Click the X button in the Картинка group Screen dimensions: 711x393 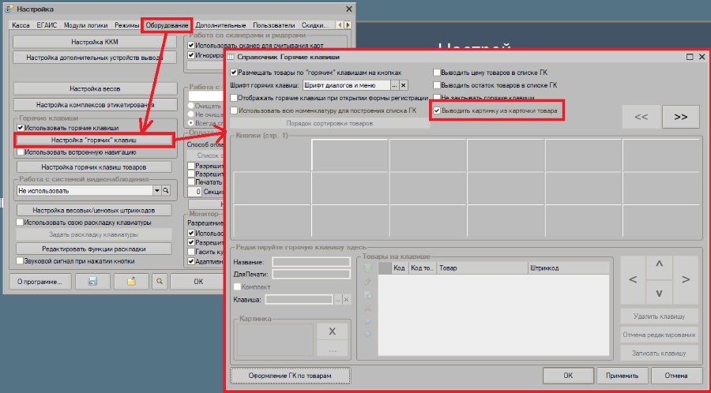[332, 331]
